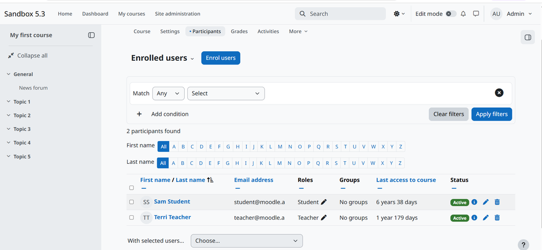The height and width of the screenshot is (250, 542).
Task: Open News forum in course index
Action: [x=33, y=88]
